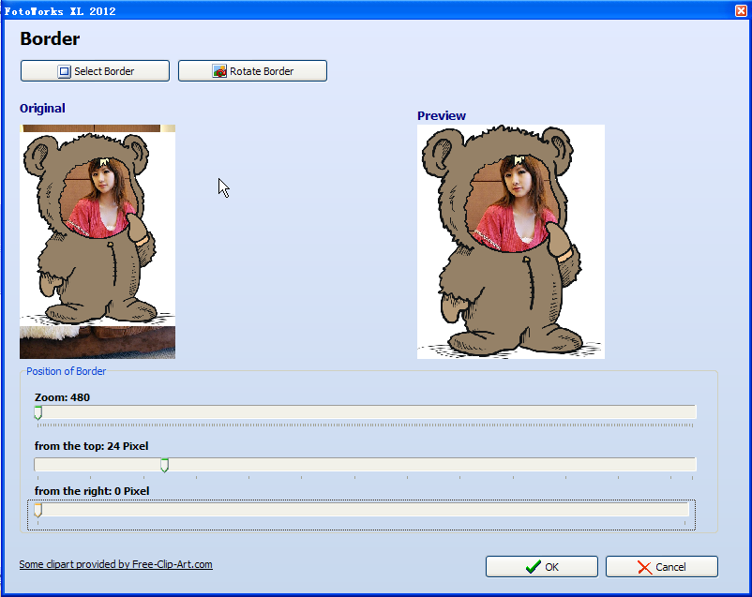This screenshot has width=752, height=597.
Task: Click the green checkmark icon
Action: 533,567
